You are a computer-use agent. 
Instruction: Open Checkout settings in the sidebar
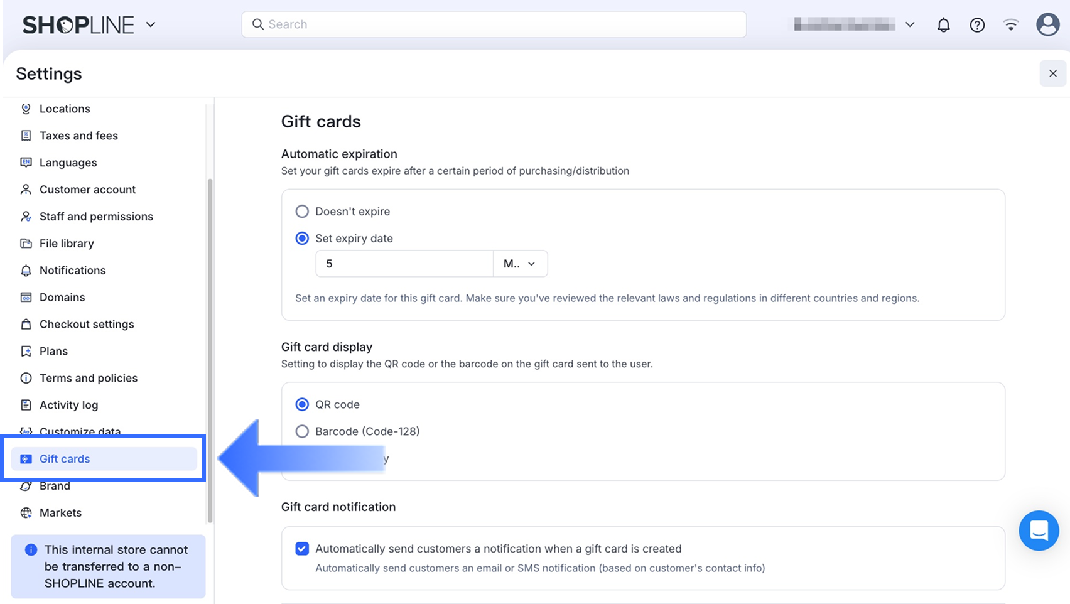click(87, 325)
